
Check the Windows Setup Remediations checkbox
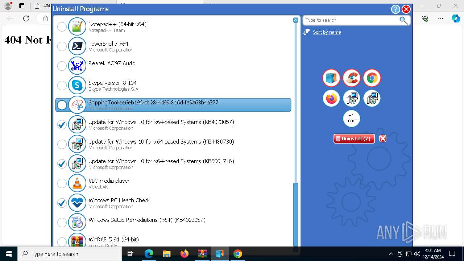point(62,222)
